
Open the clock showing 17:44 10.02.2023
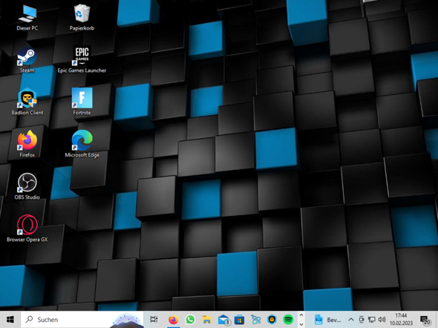pos(401,319)
